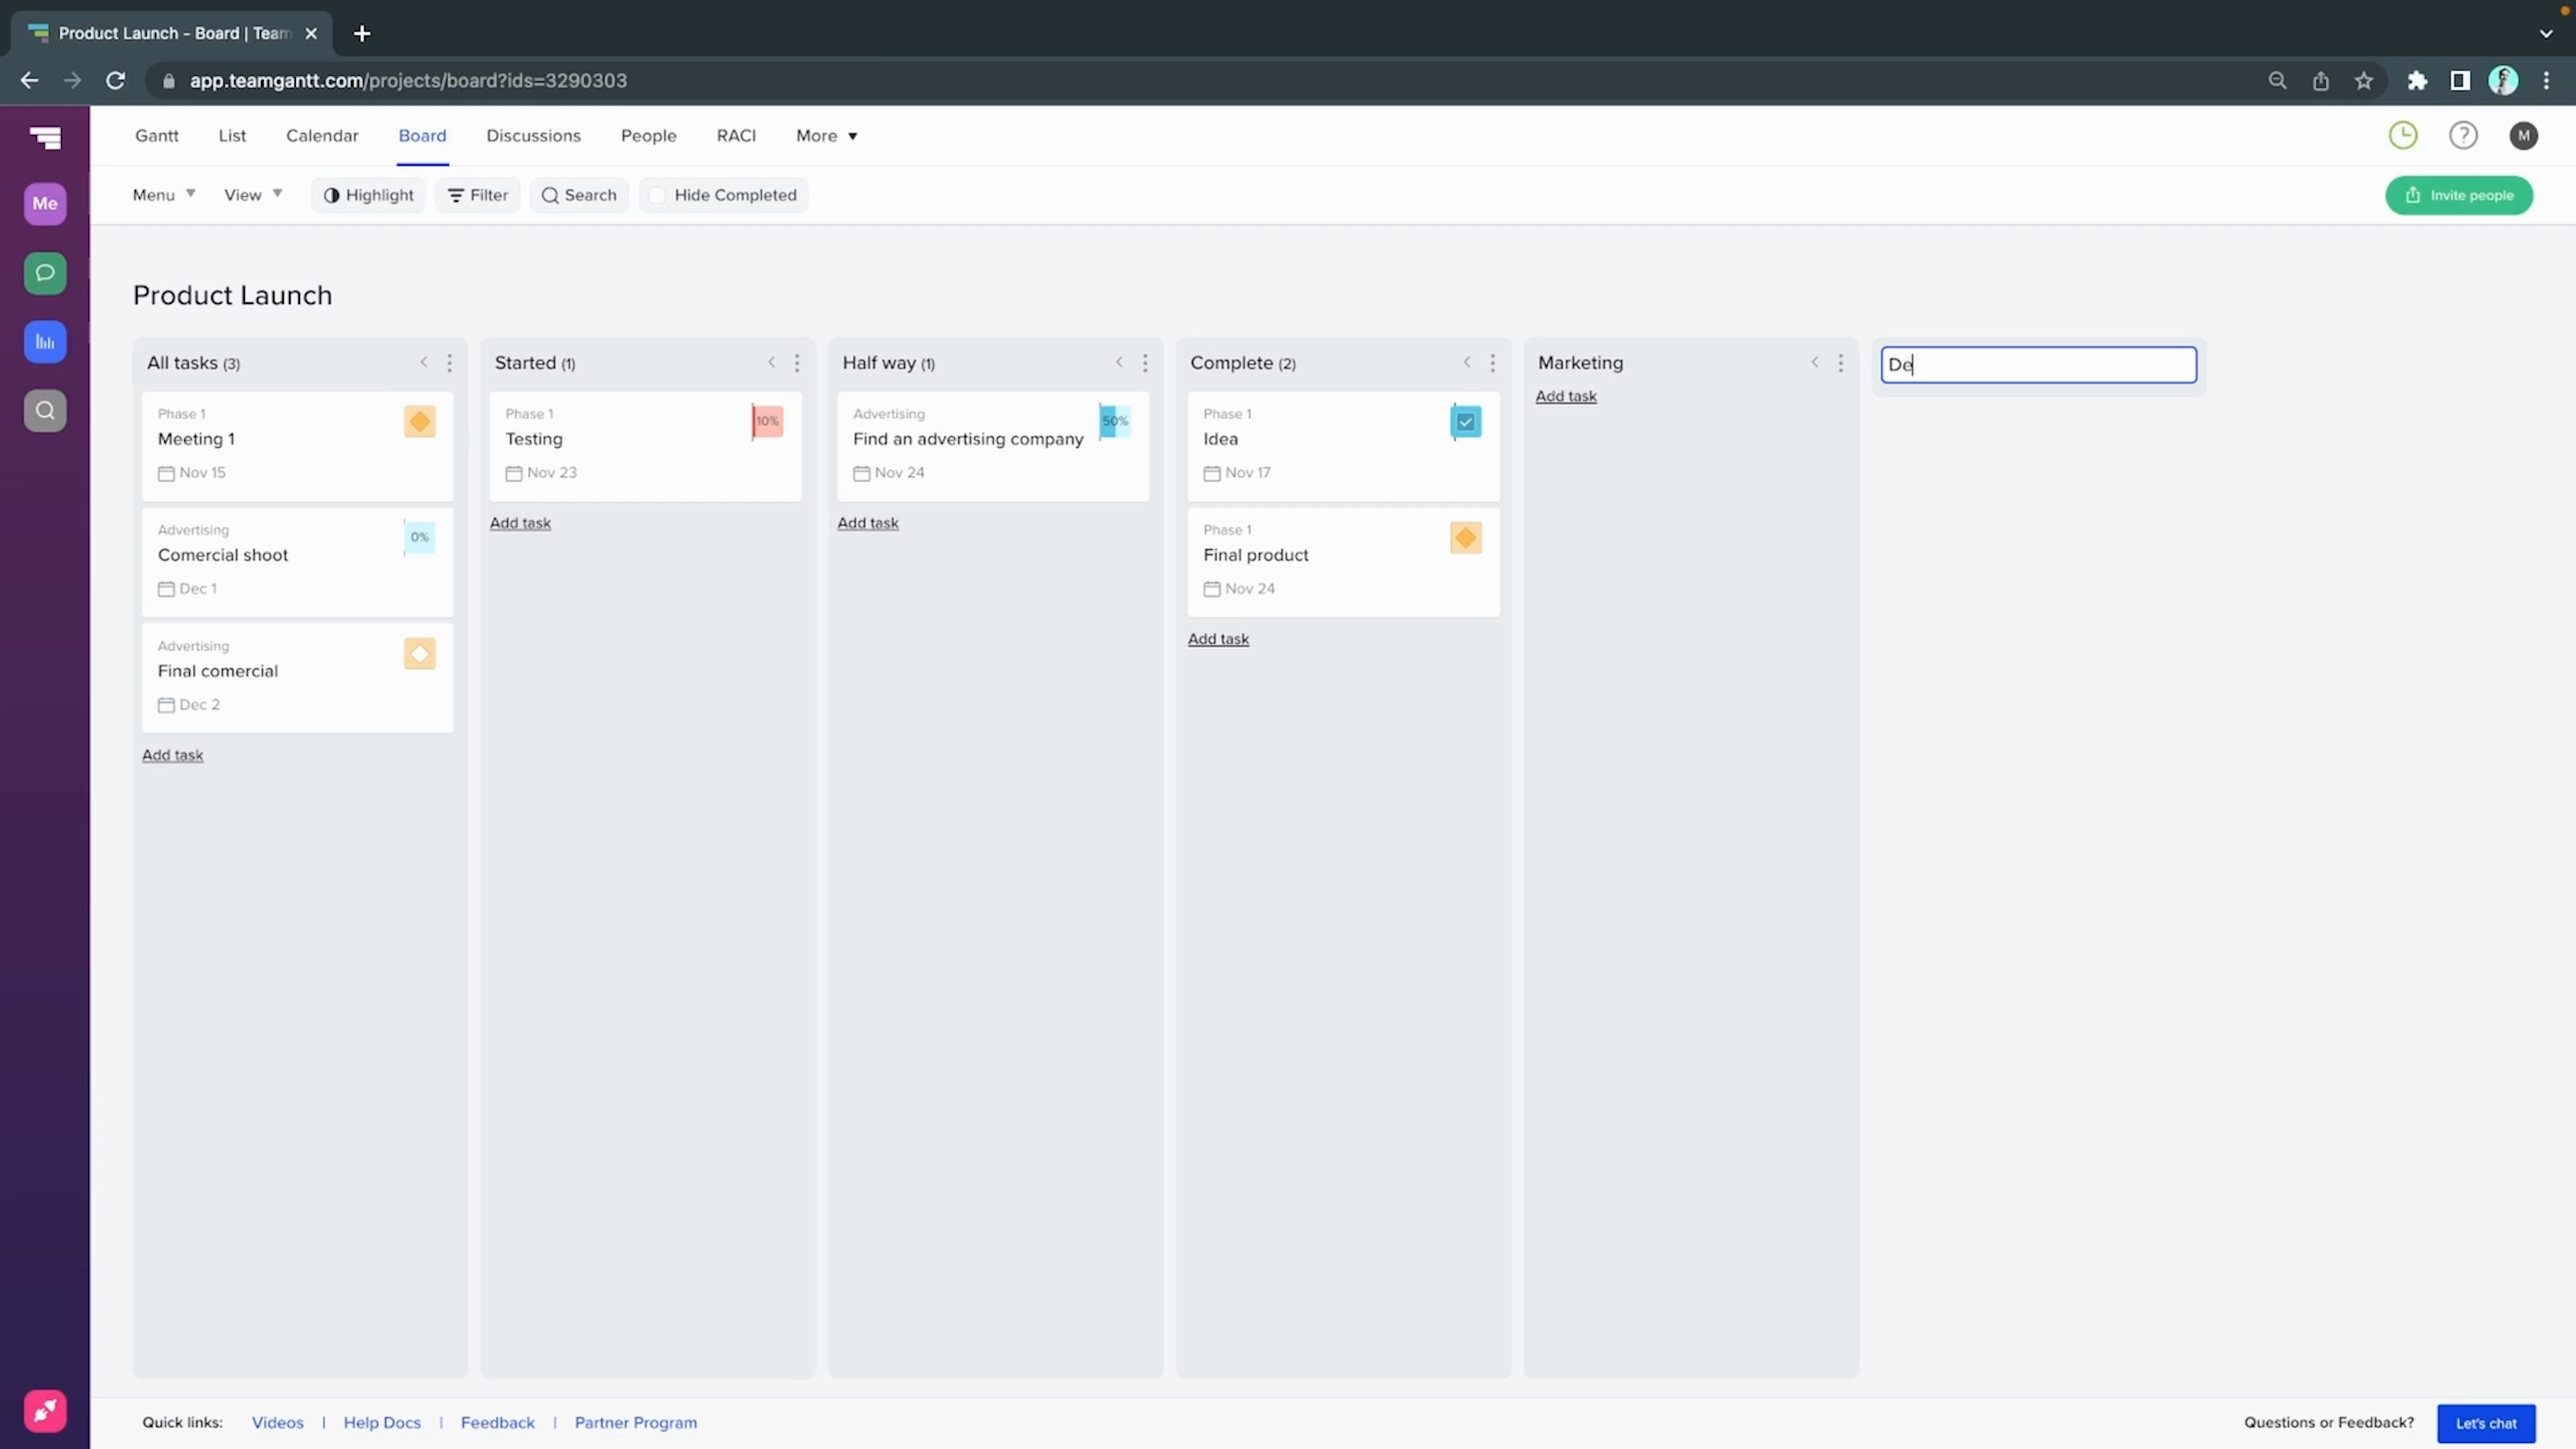Viewport: 2576px width, 1449px height.
Task: Open the chat icon in the left sidebar
Action: tap(45, 273)
